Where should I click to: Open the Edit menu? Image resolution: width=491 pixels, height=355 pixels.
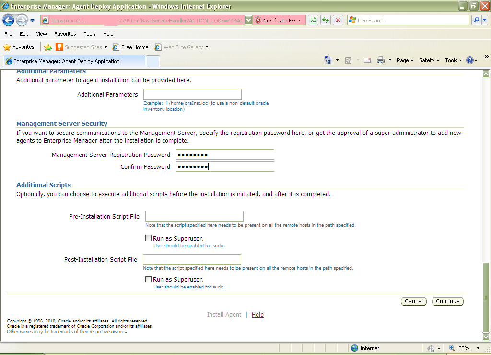click(x=24, y=34)
